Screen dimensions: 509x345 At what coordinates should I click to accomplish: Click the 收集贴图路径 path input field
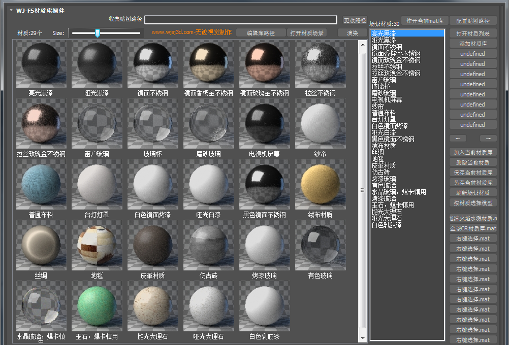pos(240,20)
